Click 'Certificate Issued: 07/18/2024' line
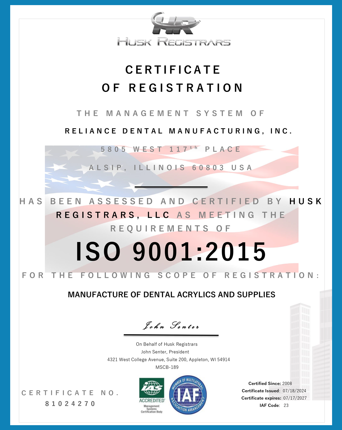342x430 pixels. click(x=274, y=391)
